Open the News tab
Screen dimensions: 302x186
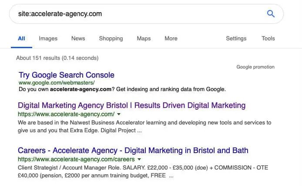pos(78,39)
